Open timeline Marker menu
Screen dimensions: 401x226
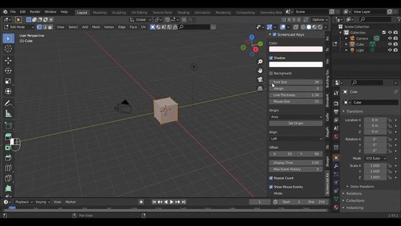71,202
